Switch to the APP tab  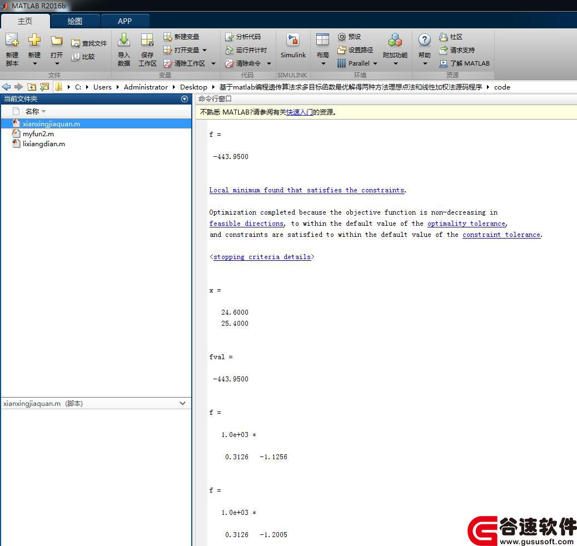pos(125,21)
